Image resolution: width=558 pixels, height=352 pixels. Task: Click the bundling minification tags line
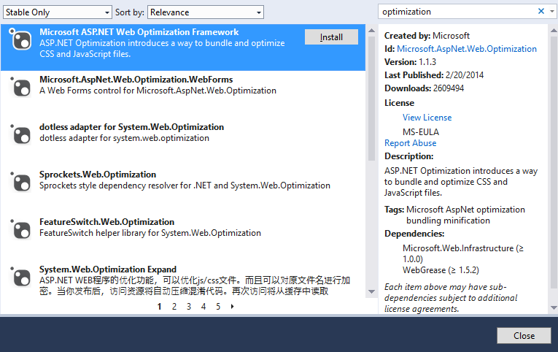448,221
